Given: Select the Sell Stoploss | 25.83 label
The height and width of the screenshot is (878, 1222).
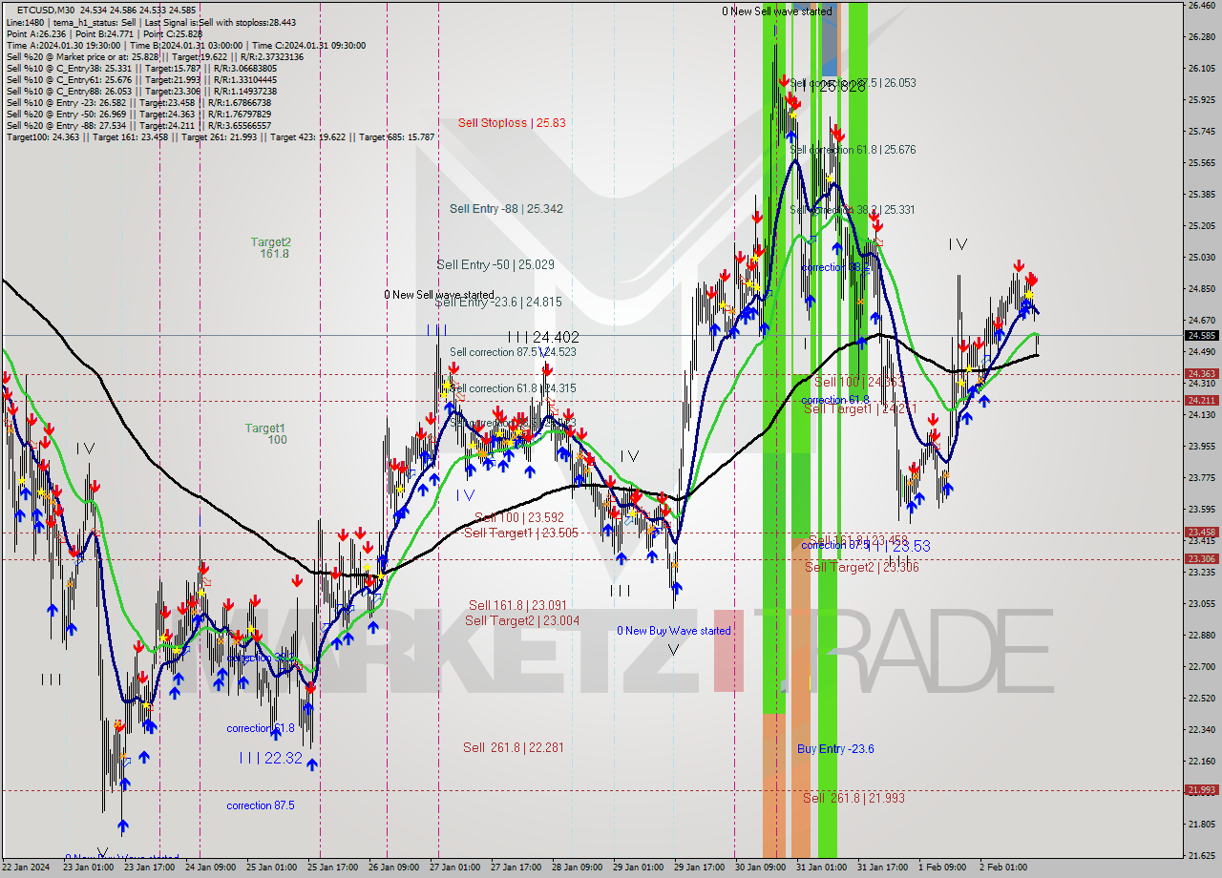Looking at the screenshot, I should (x=512, y=123).
